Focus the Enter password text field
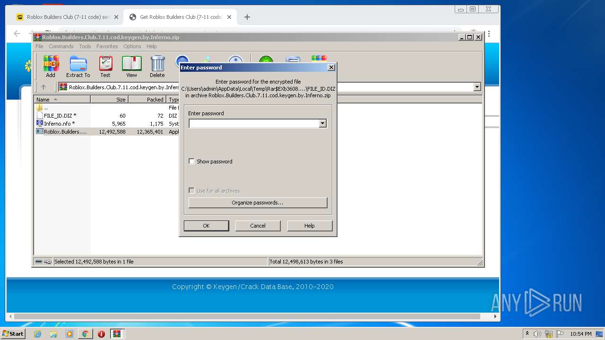 pyautogui.click(x=254, y=123)
